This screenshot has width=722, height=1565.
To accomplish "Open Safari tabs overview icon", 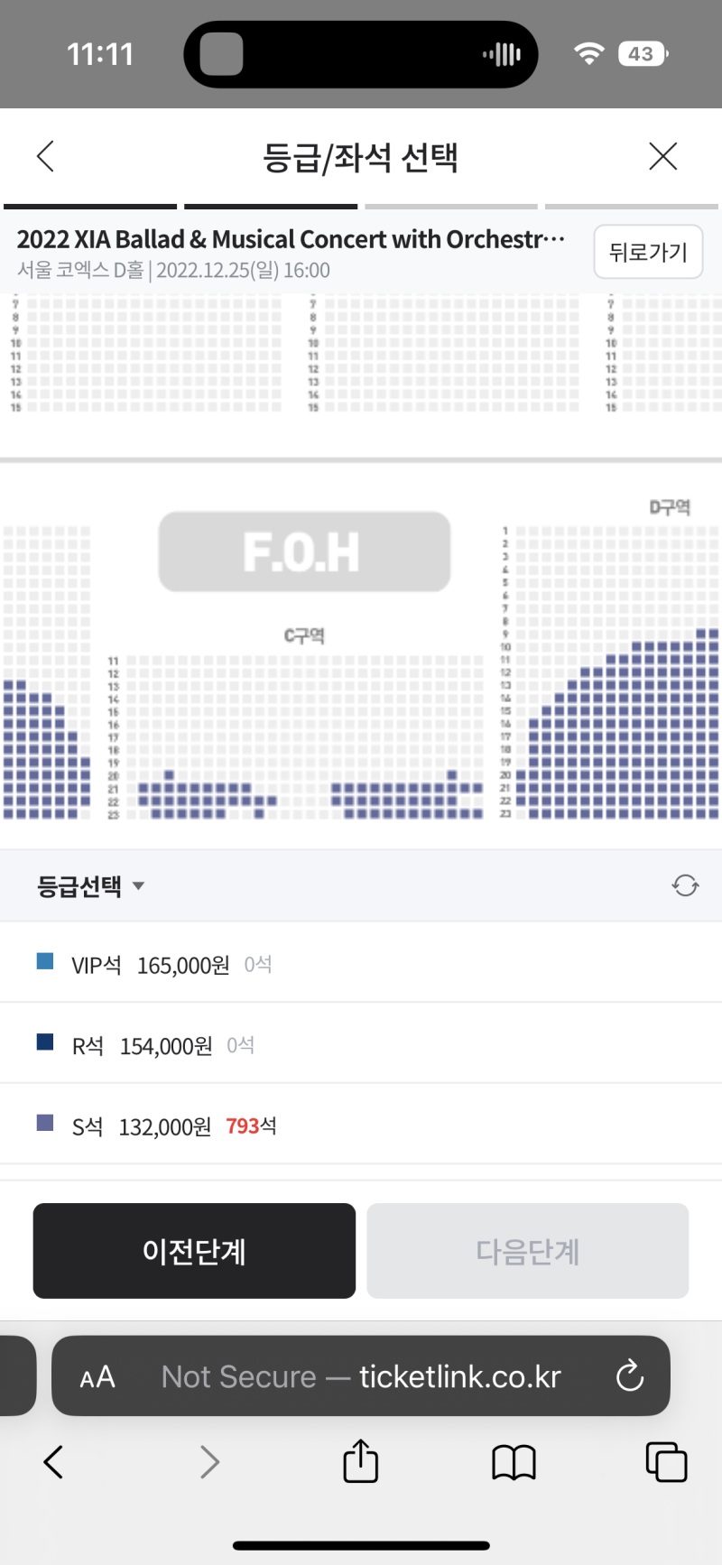I will pos(666,1461).
